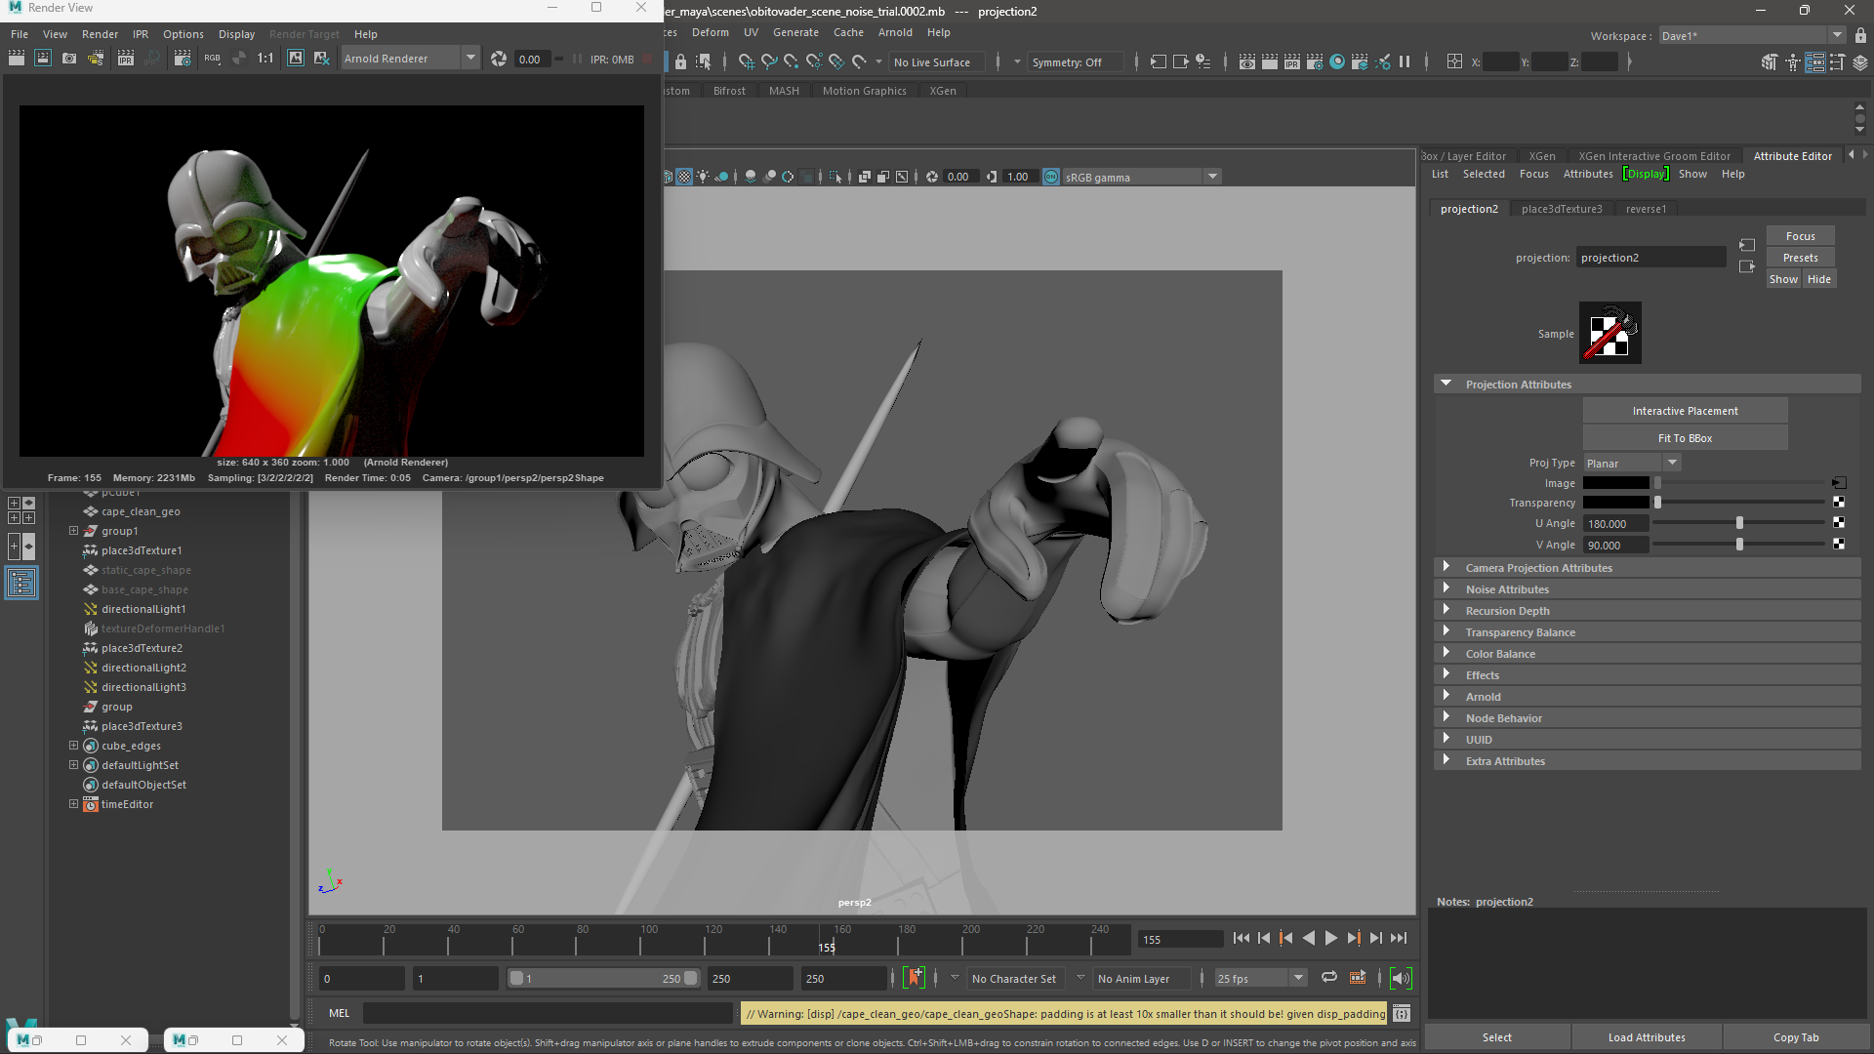Click the U Angle slider handle
This screenshot has width=1874, height=1054.
1739,524
